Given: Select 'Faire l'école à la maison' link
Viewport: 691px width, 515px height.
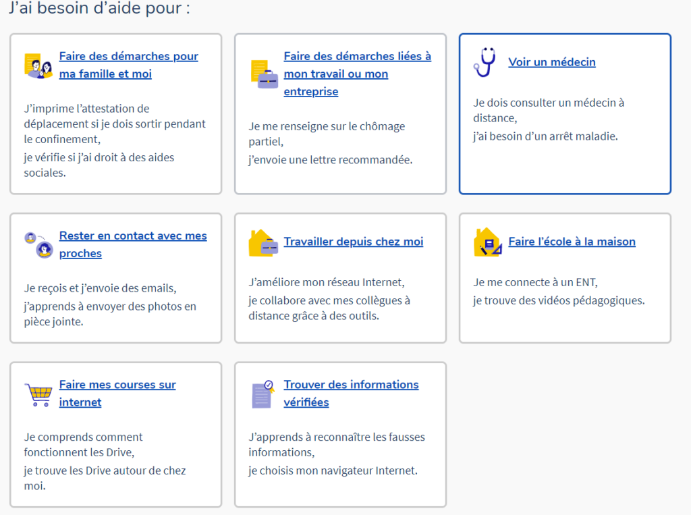Looking at the screenshot, I should (572, 242).
